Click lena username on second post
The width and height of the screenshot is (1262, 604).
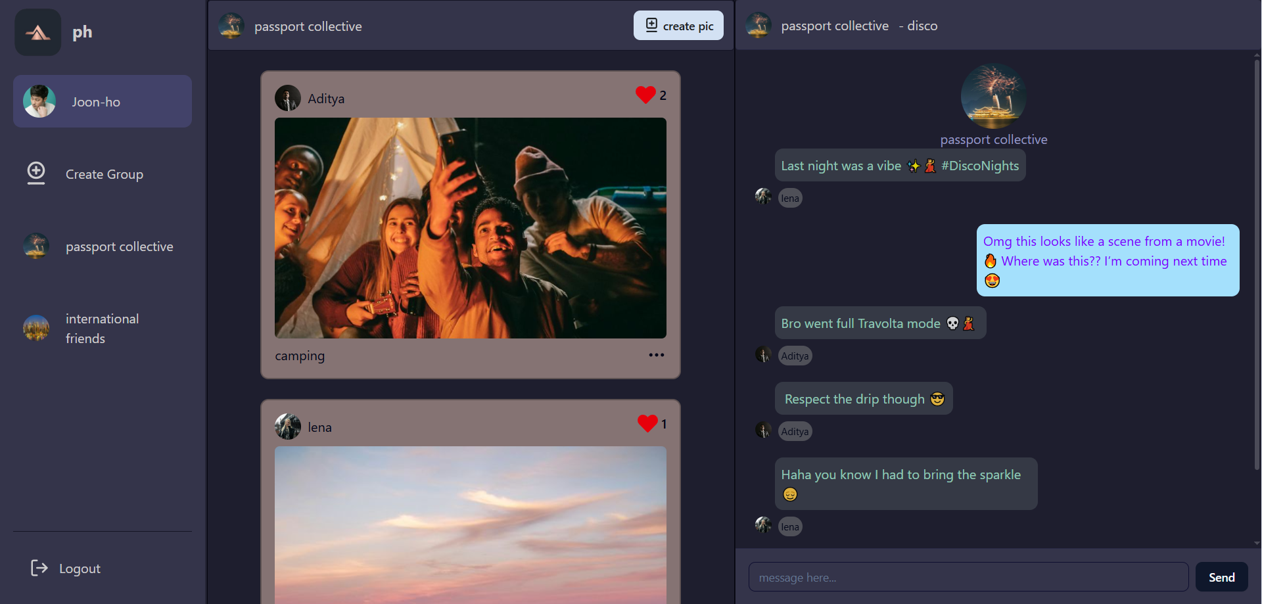tap(319, 427)
